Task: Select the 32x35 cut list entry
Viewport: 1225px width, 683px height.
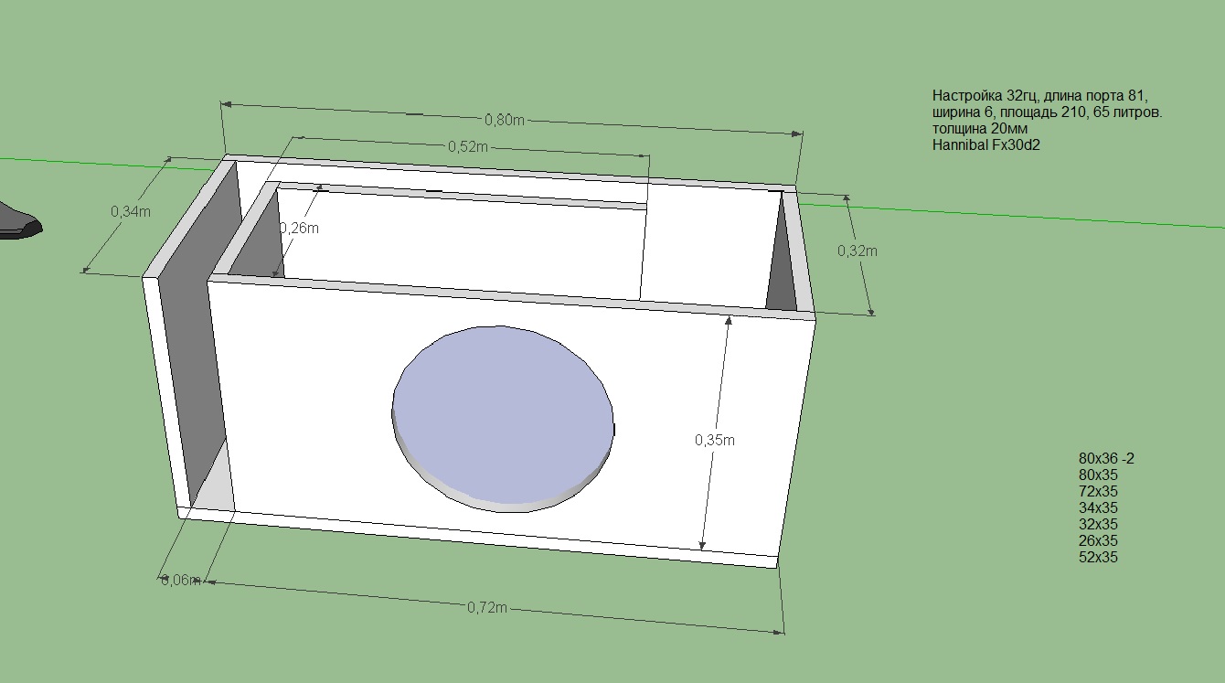Action: 1098,524
